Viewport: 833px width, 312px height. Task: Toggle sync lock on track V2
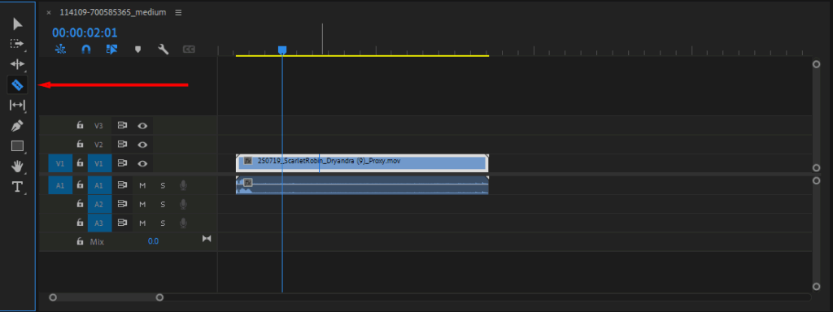[123, 145]
